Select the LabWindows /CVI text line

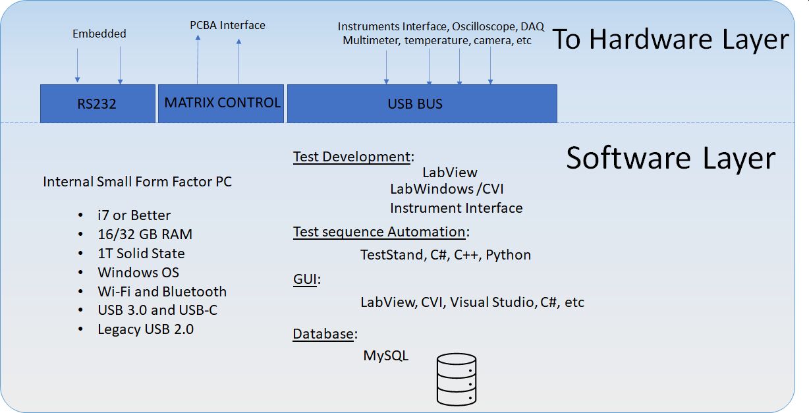[x=447, y=190]
